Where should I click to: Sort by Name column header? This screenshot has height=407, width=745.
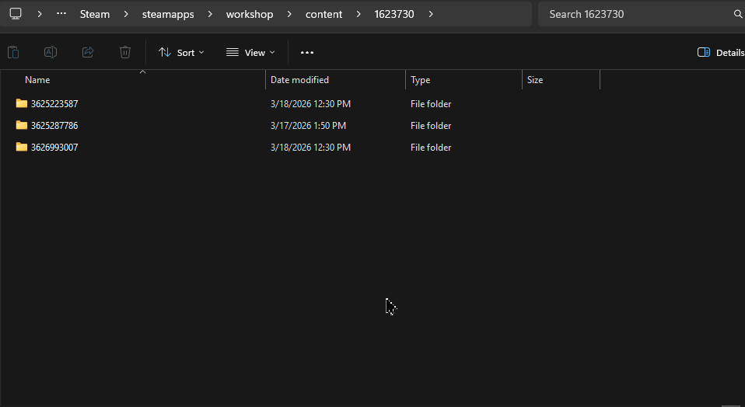tap(37, 80)
